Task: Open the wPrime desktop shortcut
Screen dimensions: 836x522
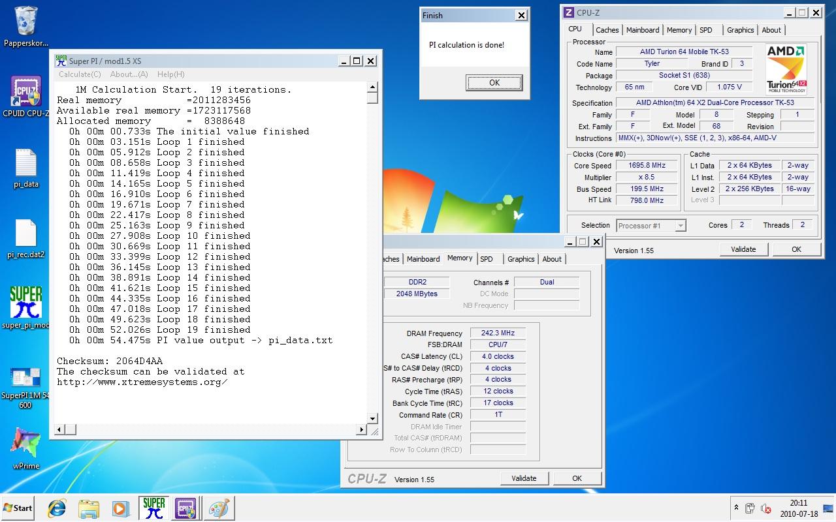Action: (26, 449)
